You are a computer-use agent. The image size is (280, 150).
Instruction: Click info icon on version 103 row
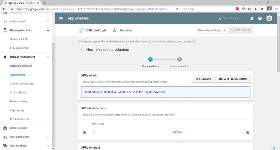pos(248,133)
